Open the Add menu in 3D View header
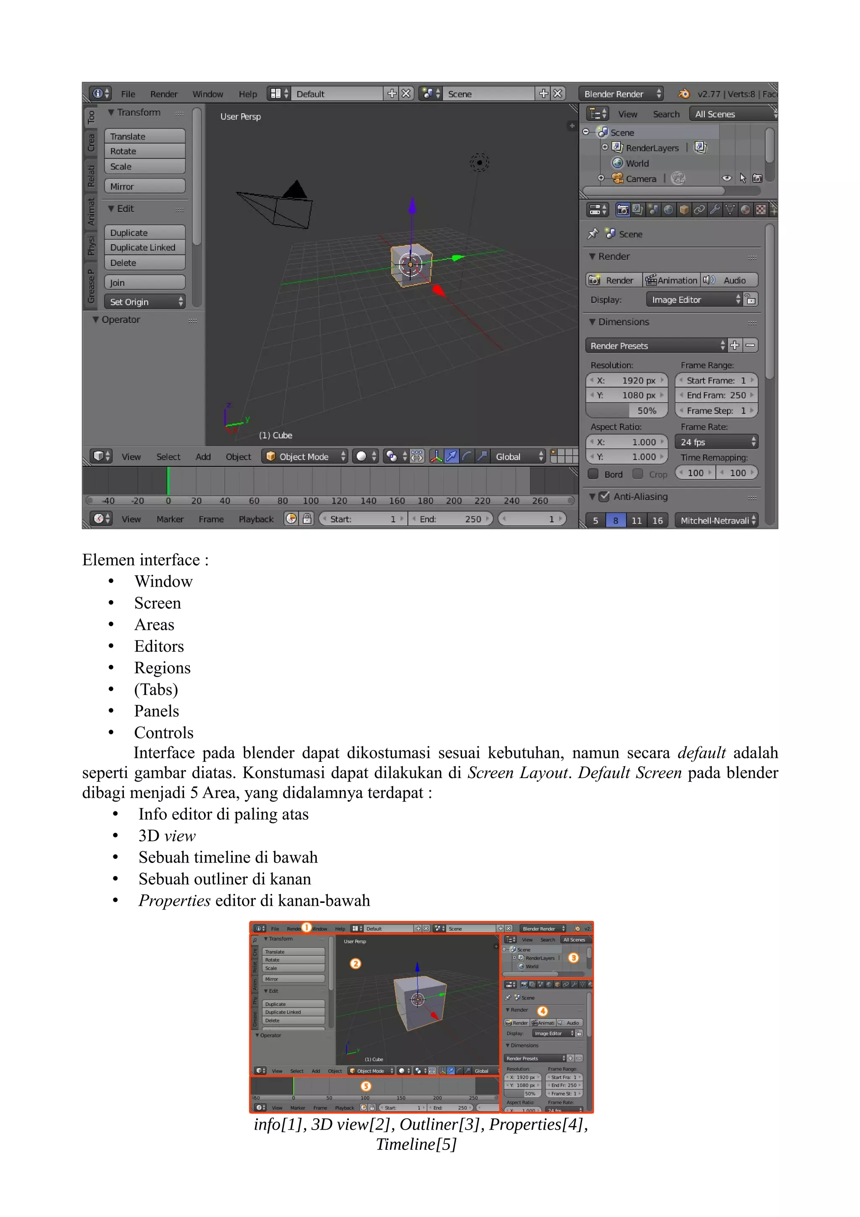860x1217 pixels. click(203, 456)
